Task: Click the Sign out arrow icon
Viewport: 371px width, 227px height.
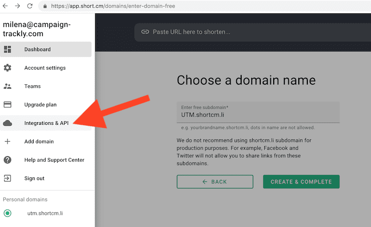Action: coord(8,178)
